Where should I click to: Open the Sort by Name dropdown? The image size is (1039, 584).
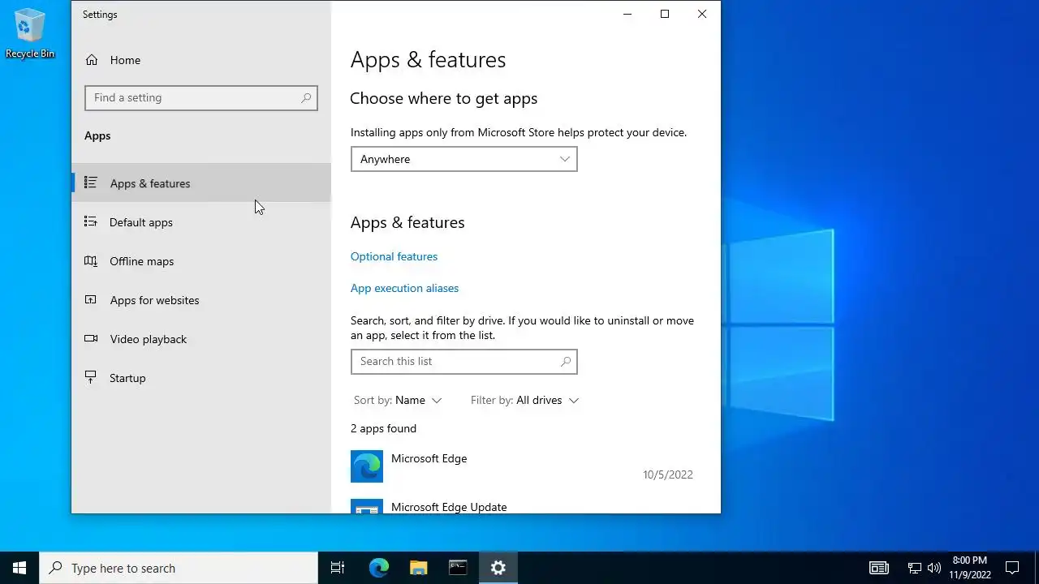coord(398,400)
